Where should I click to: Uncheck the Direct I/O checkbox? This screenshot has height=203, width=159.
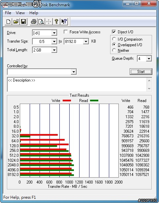tap(114, 32)
